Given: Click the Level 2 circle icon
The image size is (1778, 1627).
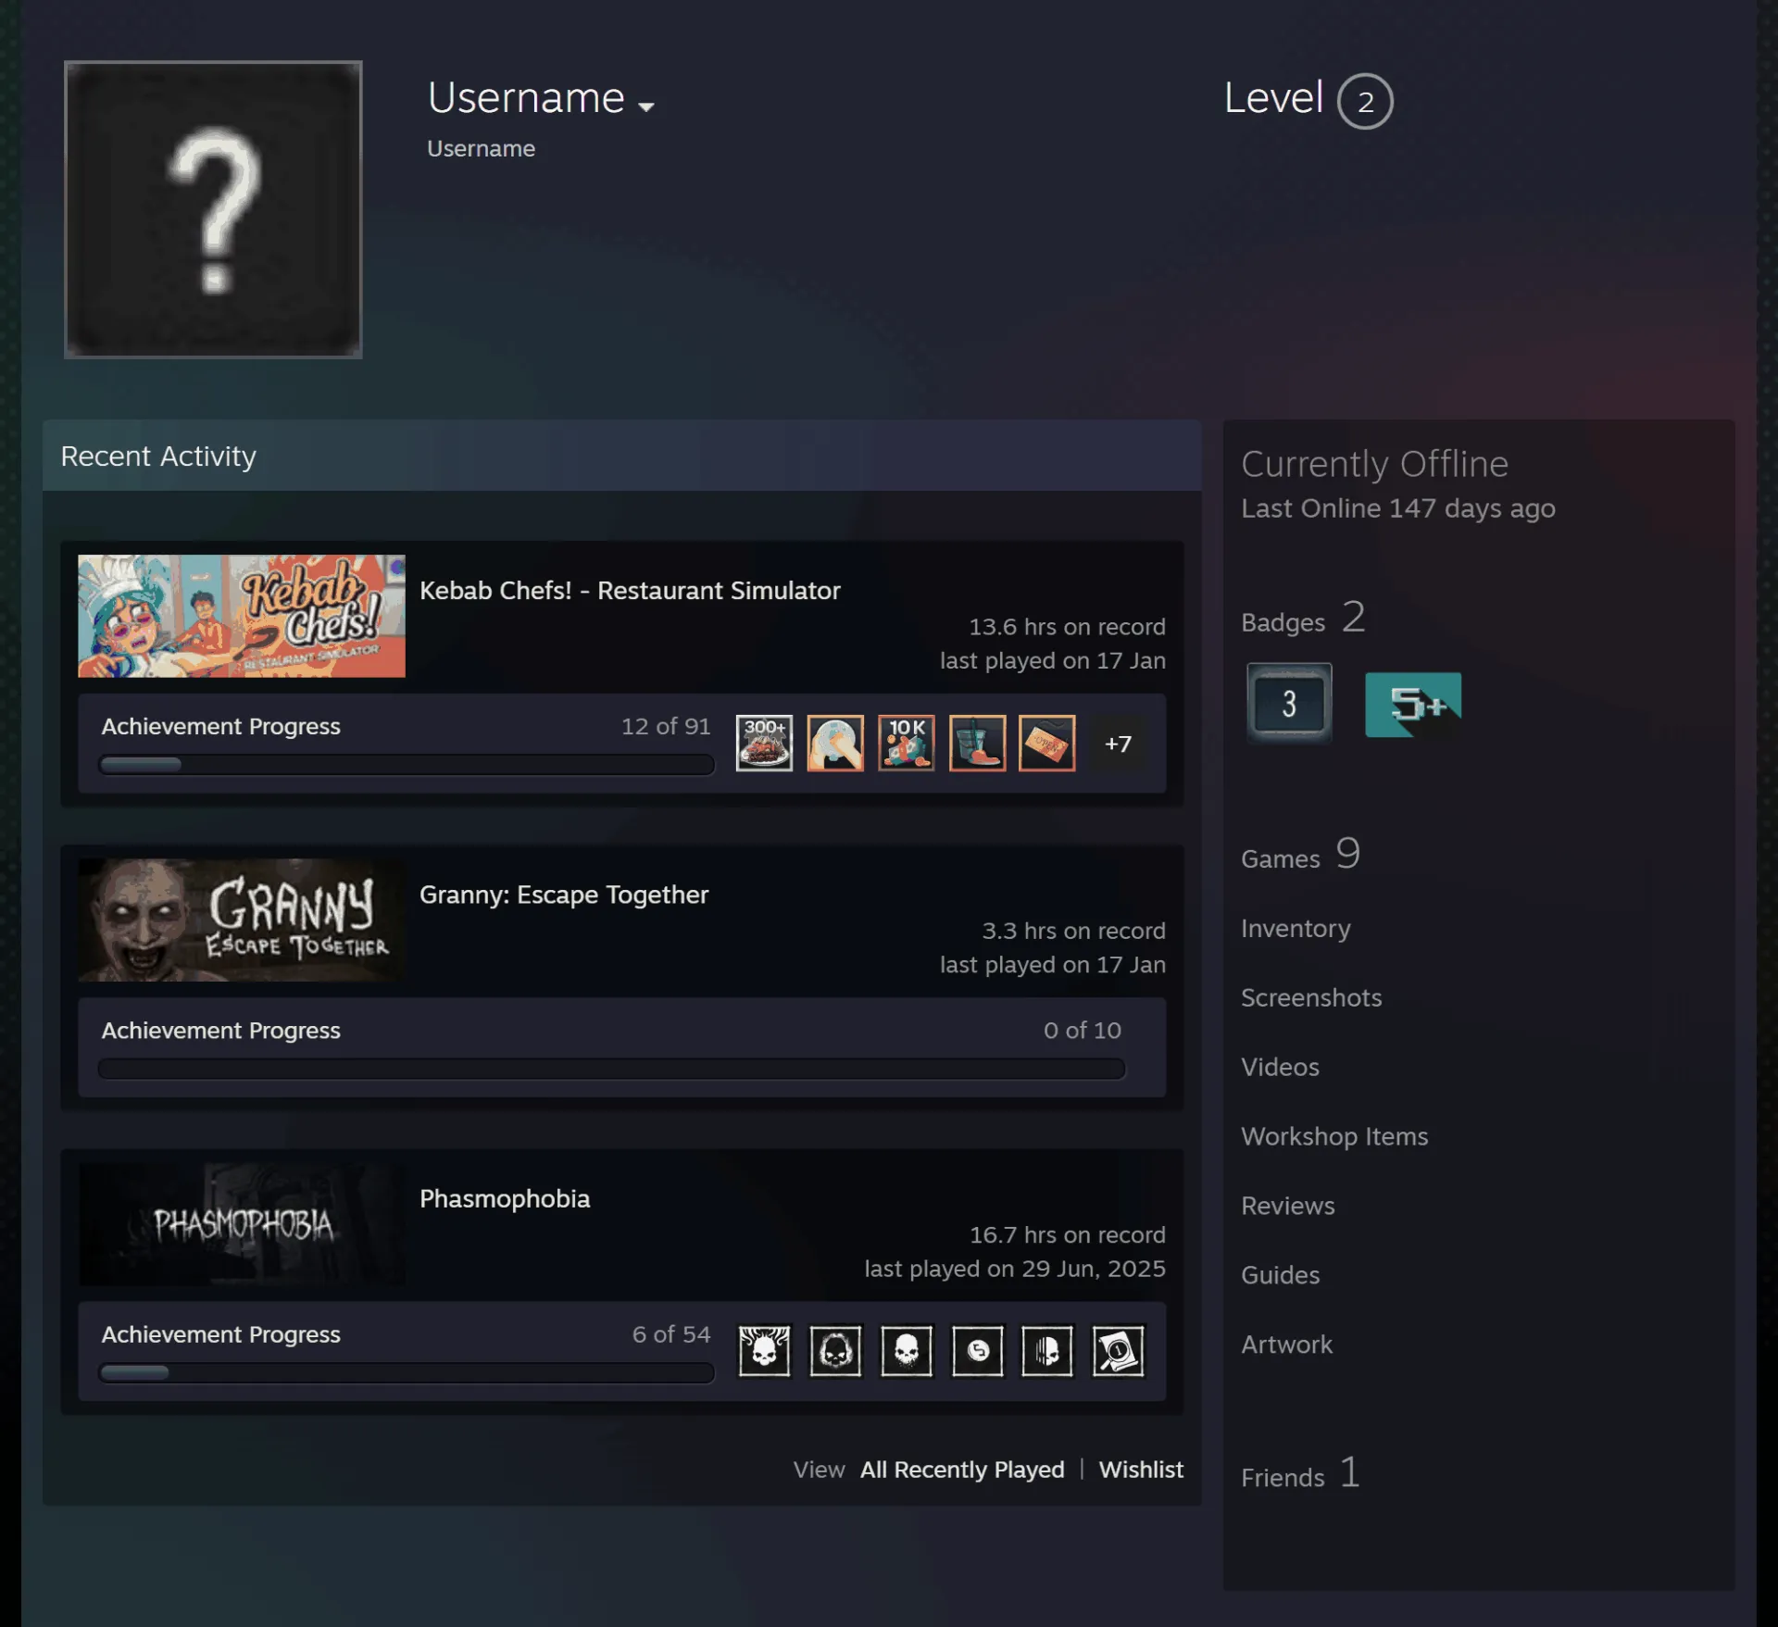Looking at the screenshot, I should [x=1365, y=101].
